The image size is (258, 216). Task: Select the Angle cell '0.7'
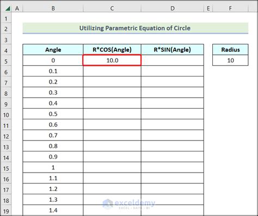click(x=53, y=135)
